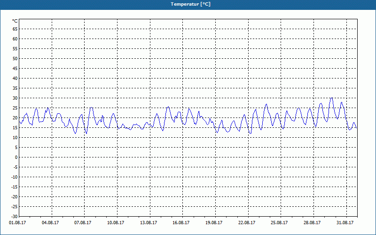This screenshot has width=376, height=235.
Task: Click the 25.08.17 x-axis label
Action: [279, 223]
